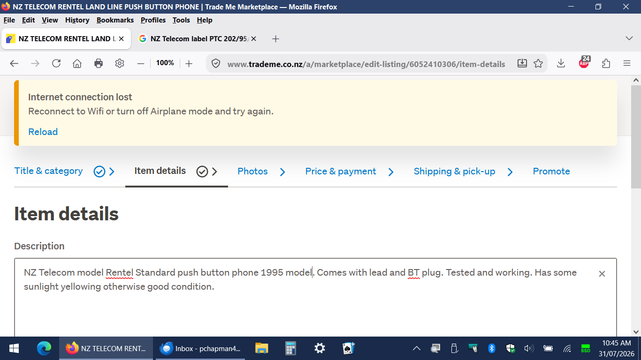Open the Wi-Fi network tray icon

[567, 348]
